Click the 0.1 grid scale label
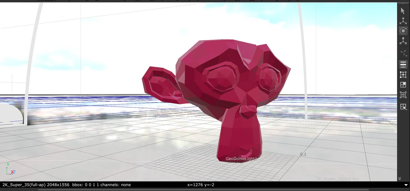The width and height of the screenshot is (410, 191). pyautogui.click(x=303, y=154)
